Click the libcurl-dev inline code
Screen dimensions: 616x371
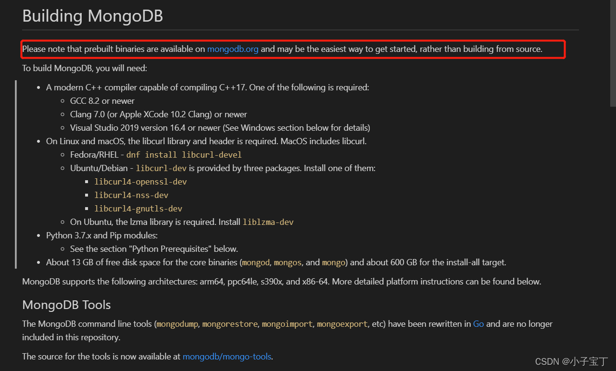coord(161,168)
